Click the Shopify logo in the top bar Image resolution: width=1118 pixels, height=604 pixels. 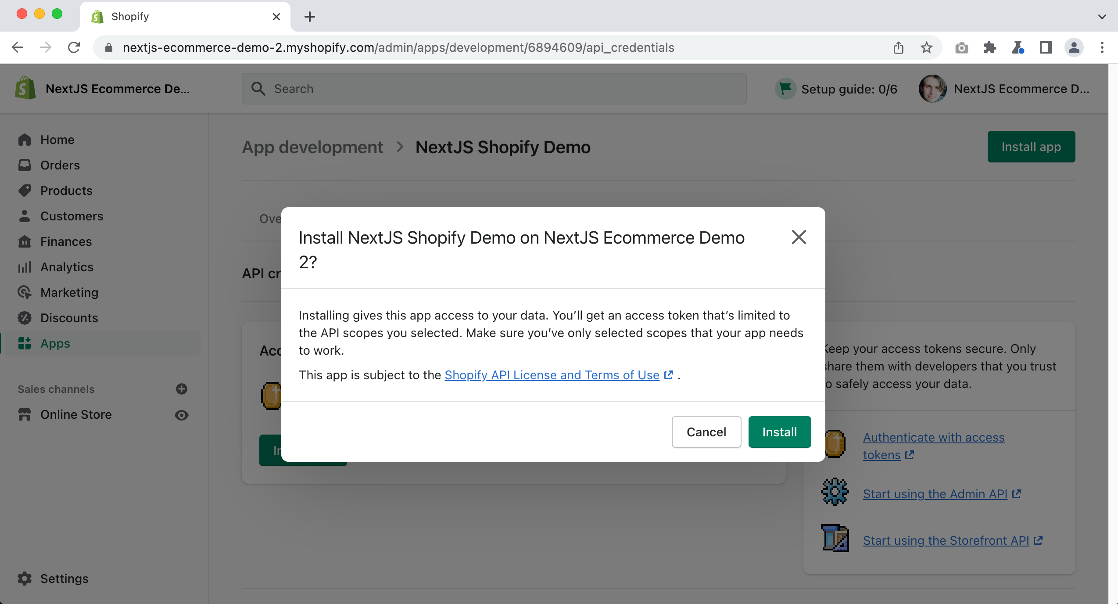click(x=25, y=88)
